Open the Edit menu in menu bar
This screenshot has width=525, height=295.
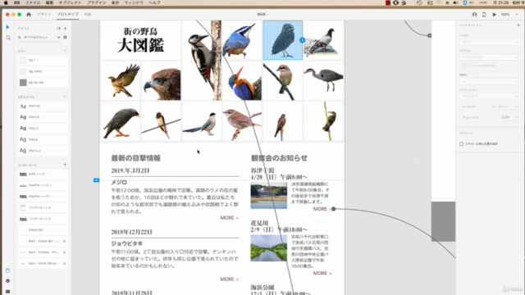pos(49,2)
